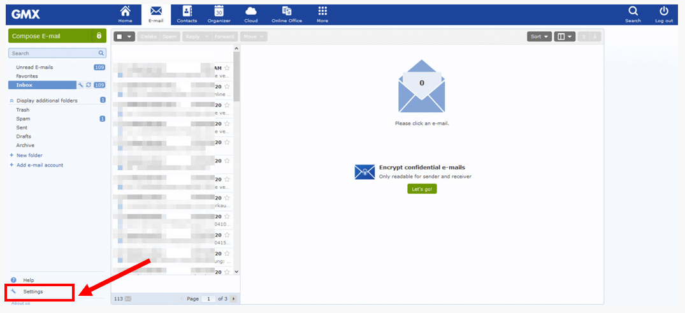
Task: Click the plus icon beside Add e-mail account
Action: point(12,165)
